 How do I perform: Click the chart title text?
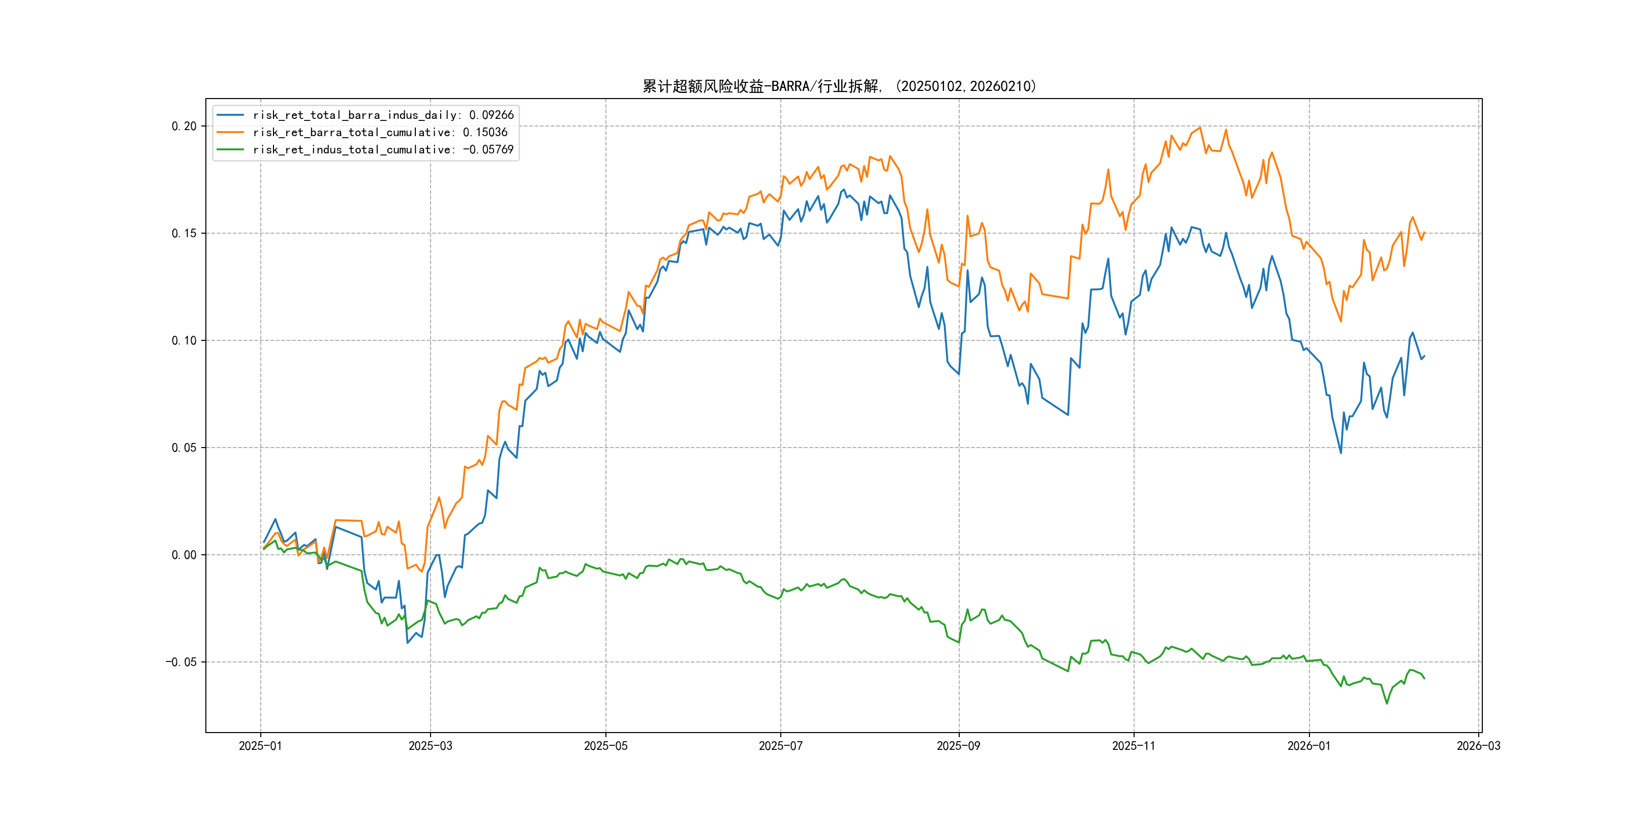click(x=839, y=86)
